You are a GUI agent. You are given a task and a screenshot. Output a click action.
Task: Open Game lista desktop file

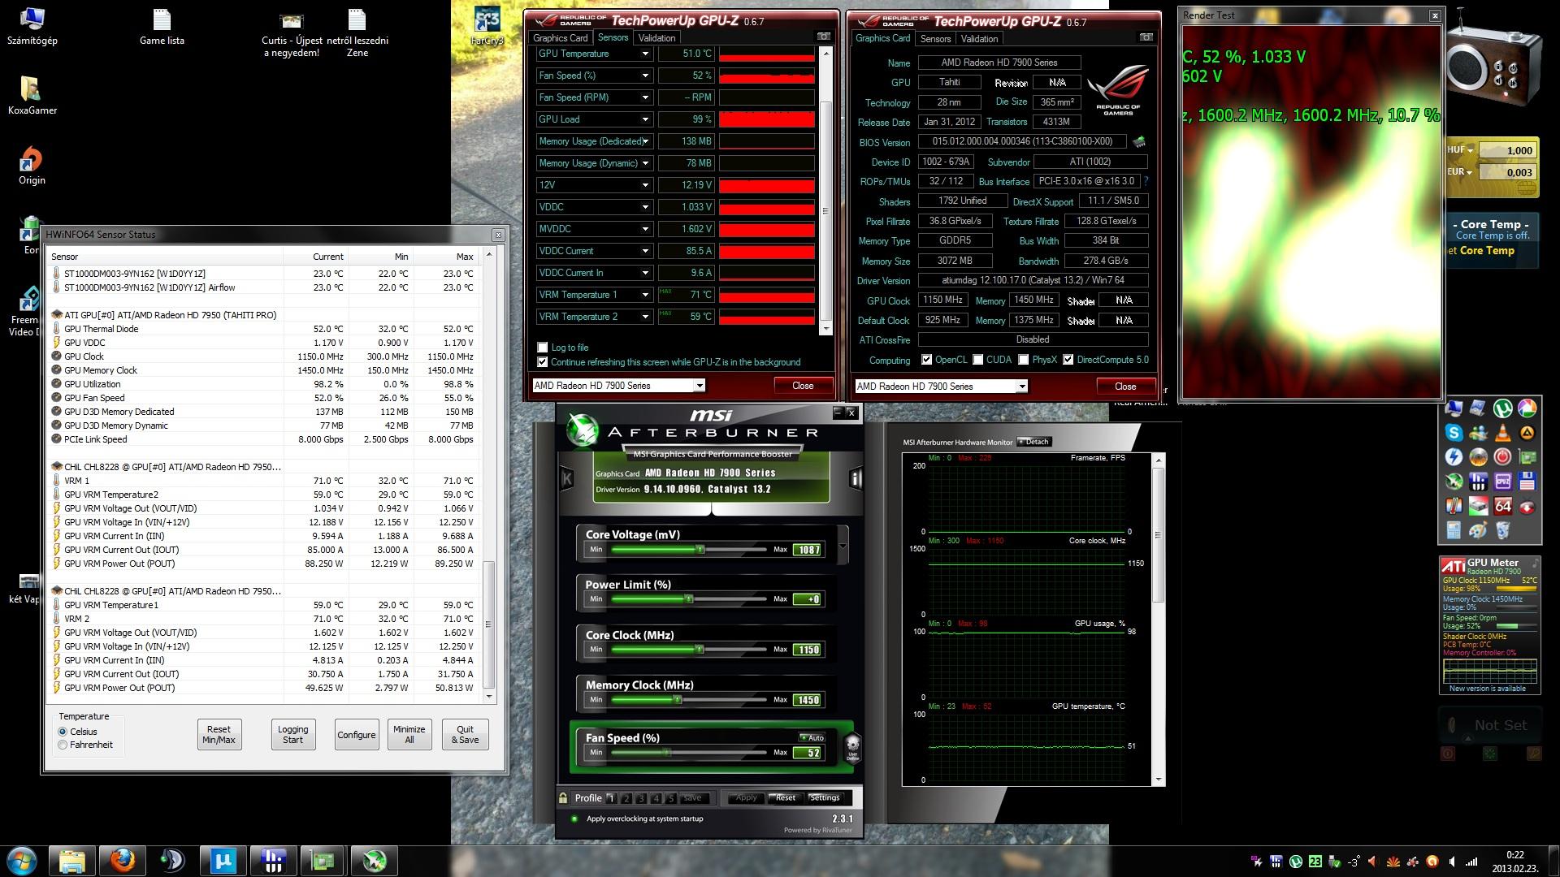point(162,27)
